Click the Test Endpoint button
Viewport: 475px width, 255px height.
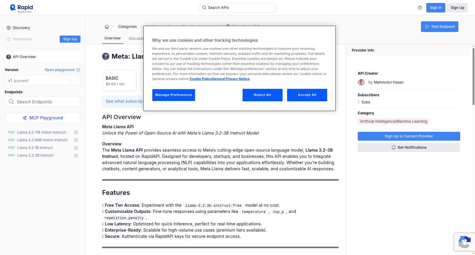(440, 27)
